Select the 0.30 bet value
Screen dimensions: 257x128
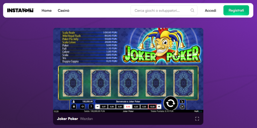[144, 107]
